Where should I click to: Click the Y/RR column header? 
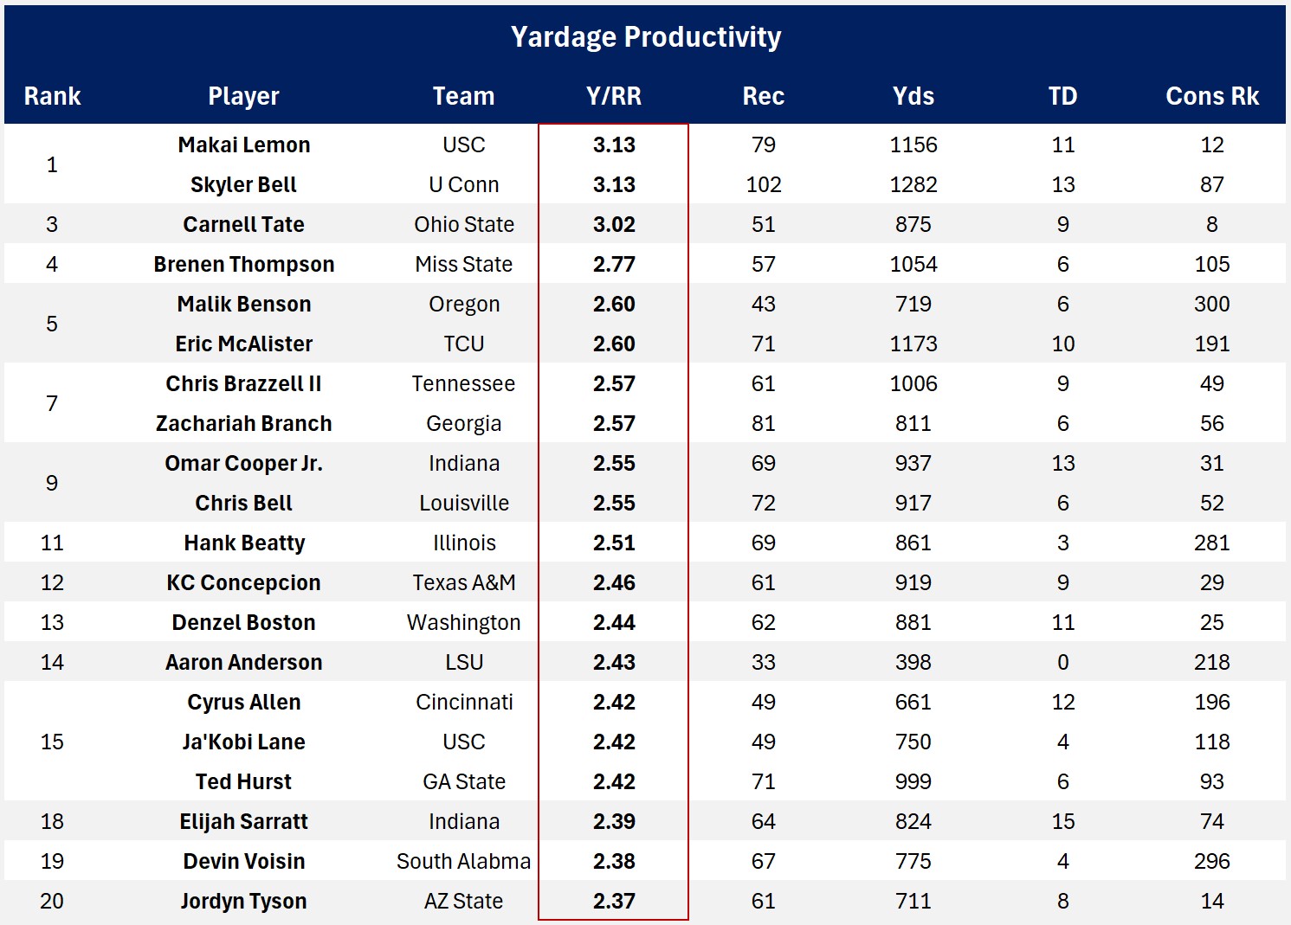point(614,96)
